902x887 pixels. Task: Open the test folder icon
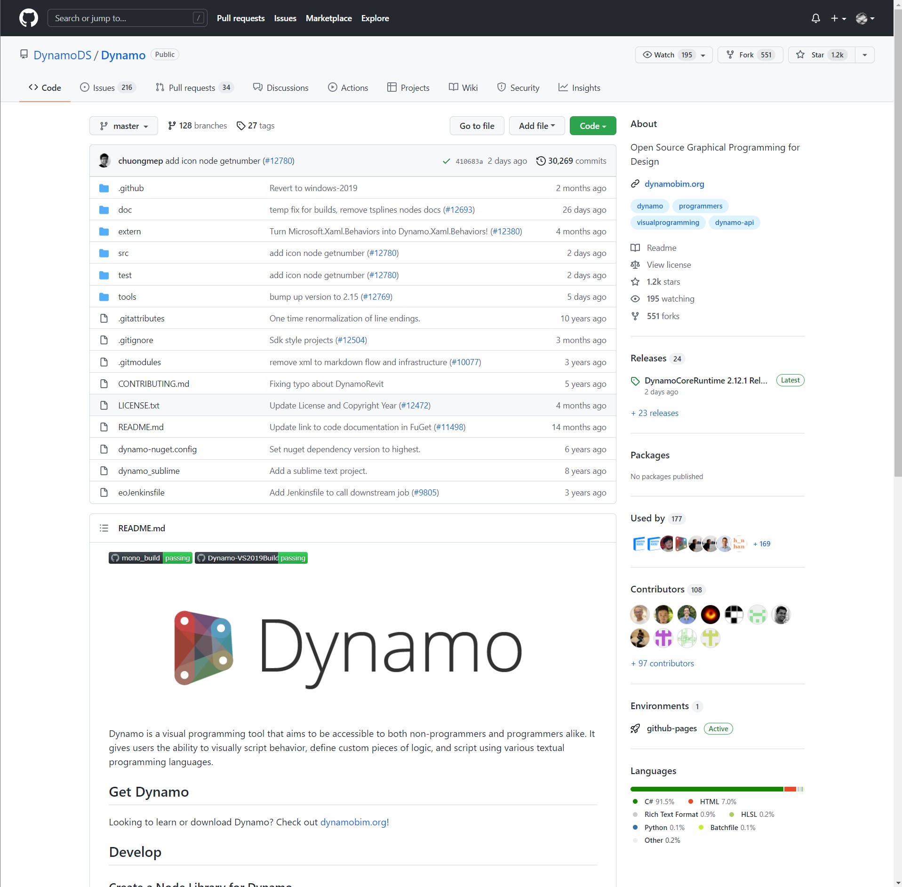[104, 275]
